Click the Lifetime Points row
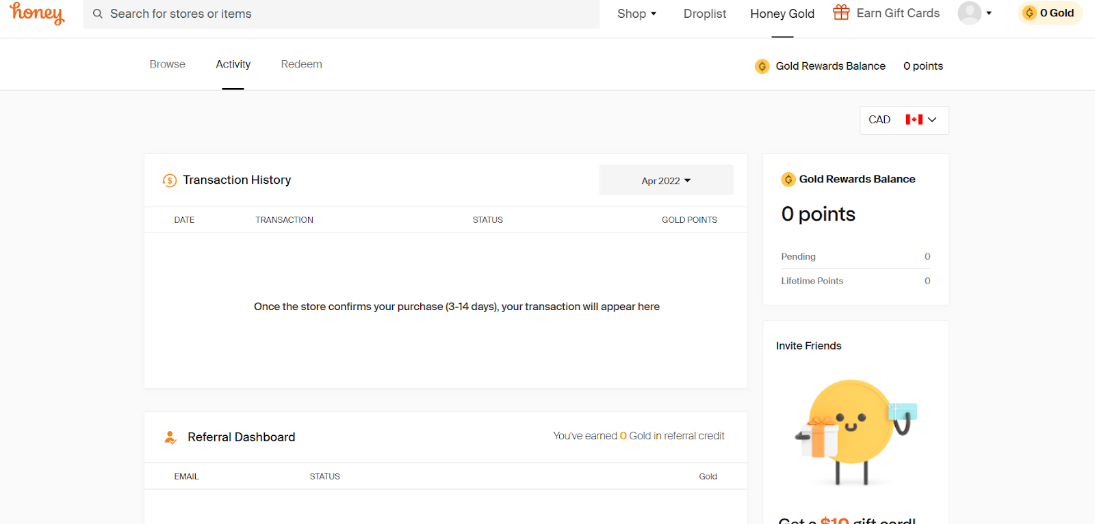The width and height of the screenshot is (1095, 524). (x=855, y=281)
